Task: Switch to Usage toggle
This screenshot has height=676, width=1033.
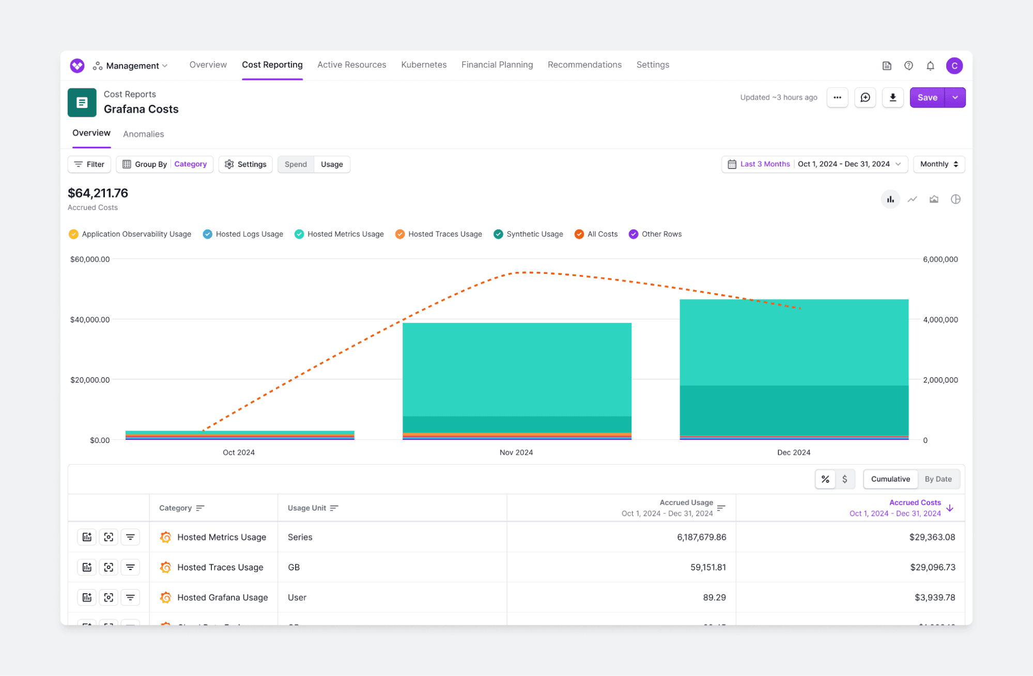Action: 332,164
